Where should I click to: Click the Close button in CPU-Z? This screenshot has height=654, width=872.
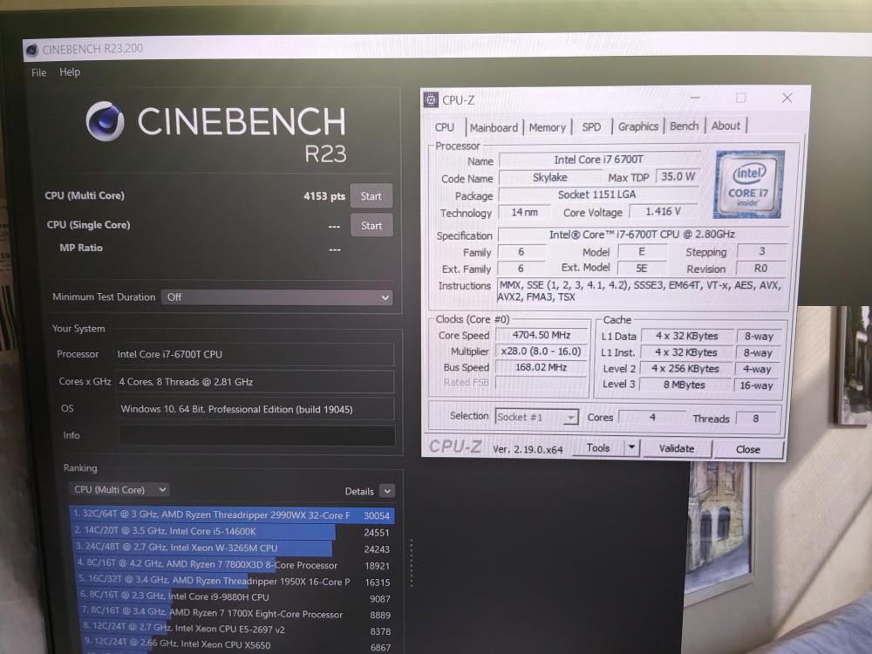point(748,449)
